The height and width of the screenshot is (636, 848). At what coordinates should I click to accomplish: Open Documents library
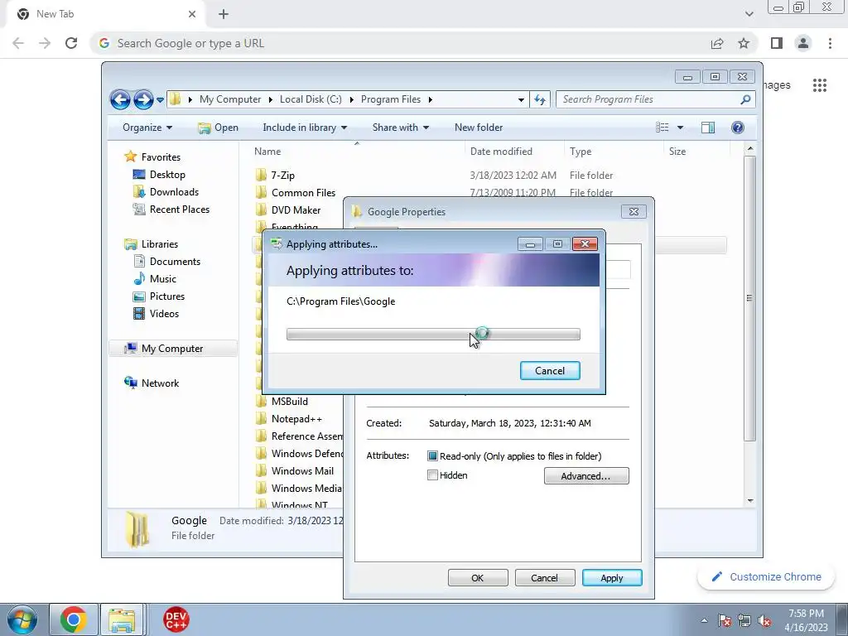175,261
